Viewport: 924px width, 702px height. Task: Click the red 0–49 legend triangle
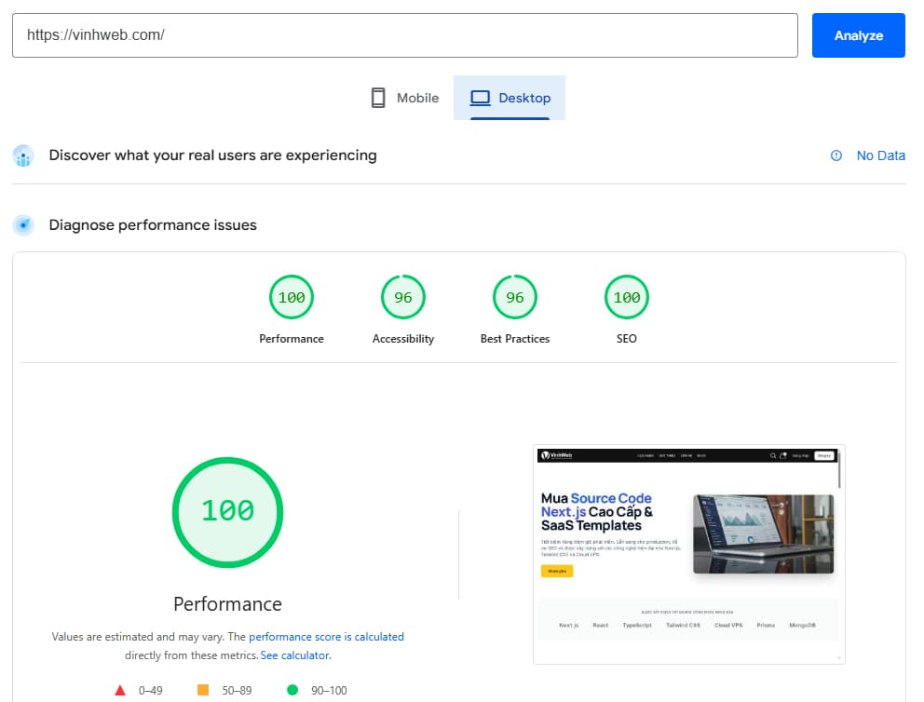pos(119,690)
